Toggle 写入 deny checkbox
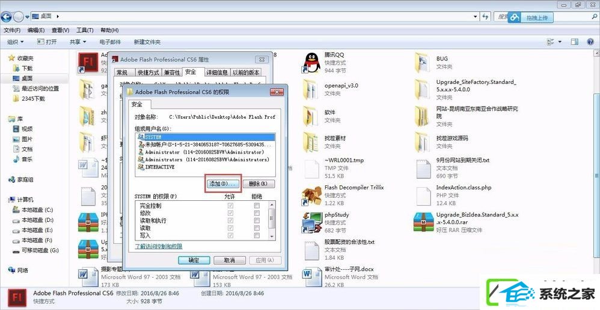This screenshot has width=600, height=310. coord(257,236)
